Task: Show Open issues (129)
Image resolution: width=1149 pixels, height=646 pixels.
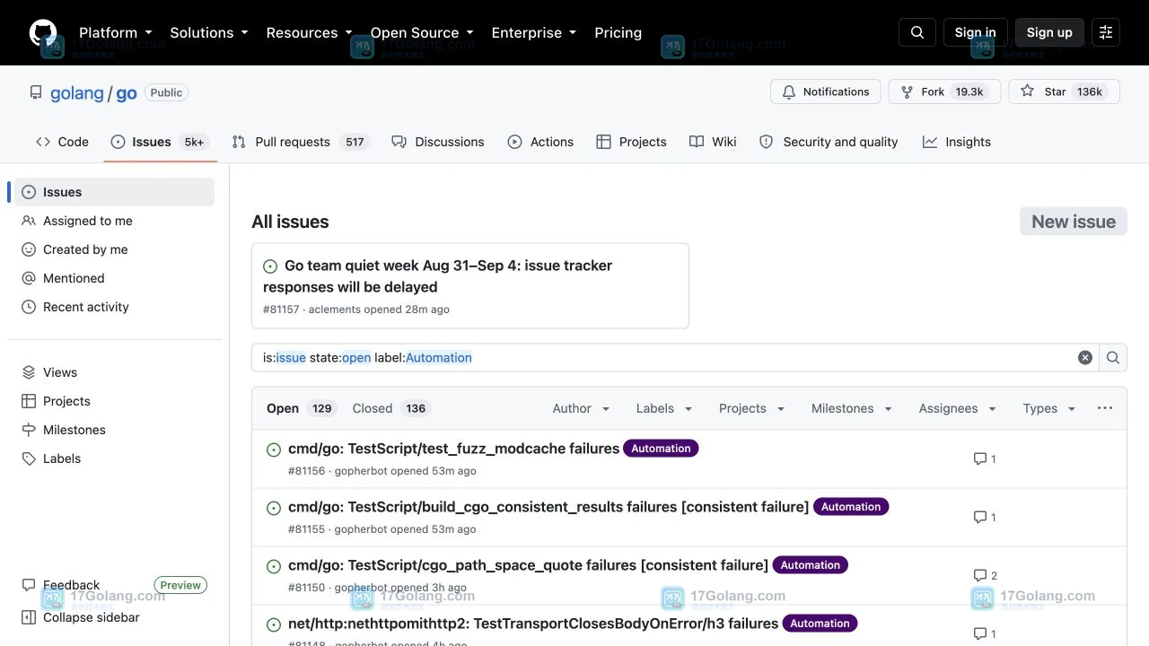Action: [302, 408]
